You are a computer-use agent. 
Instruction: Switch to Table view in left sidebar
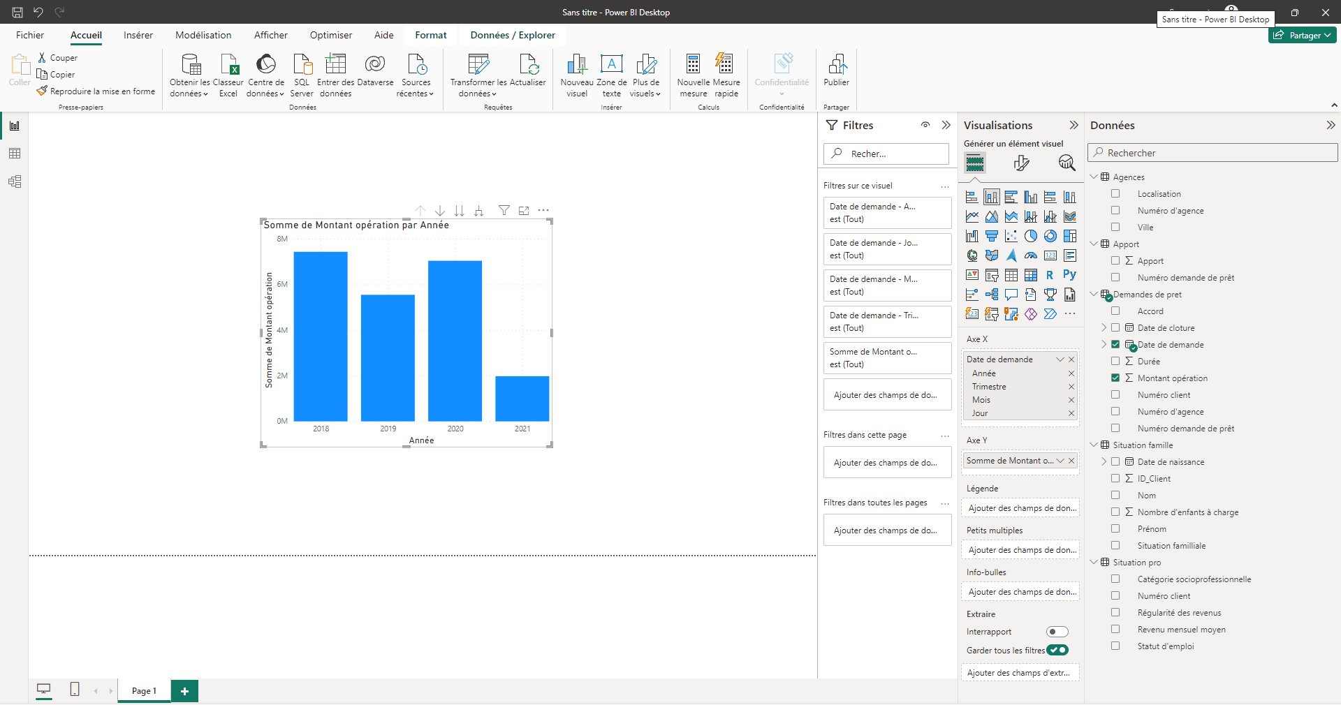15,154
